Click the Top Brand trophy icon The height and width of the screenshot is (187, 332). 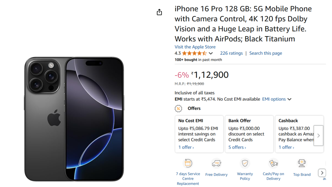tap(302, 163)
